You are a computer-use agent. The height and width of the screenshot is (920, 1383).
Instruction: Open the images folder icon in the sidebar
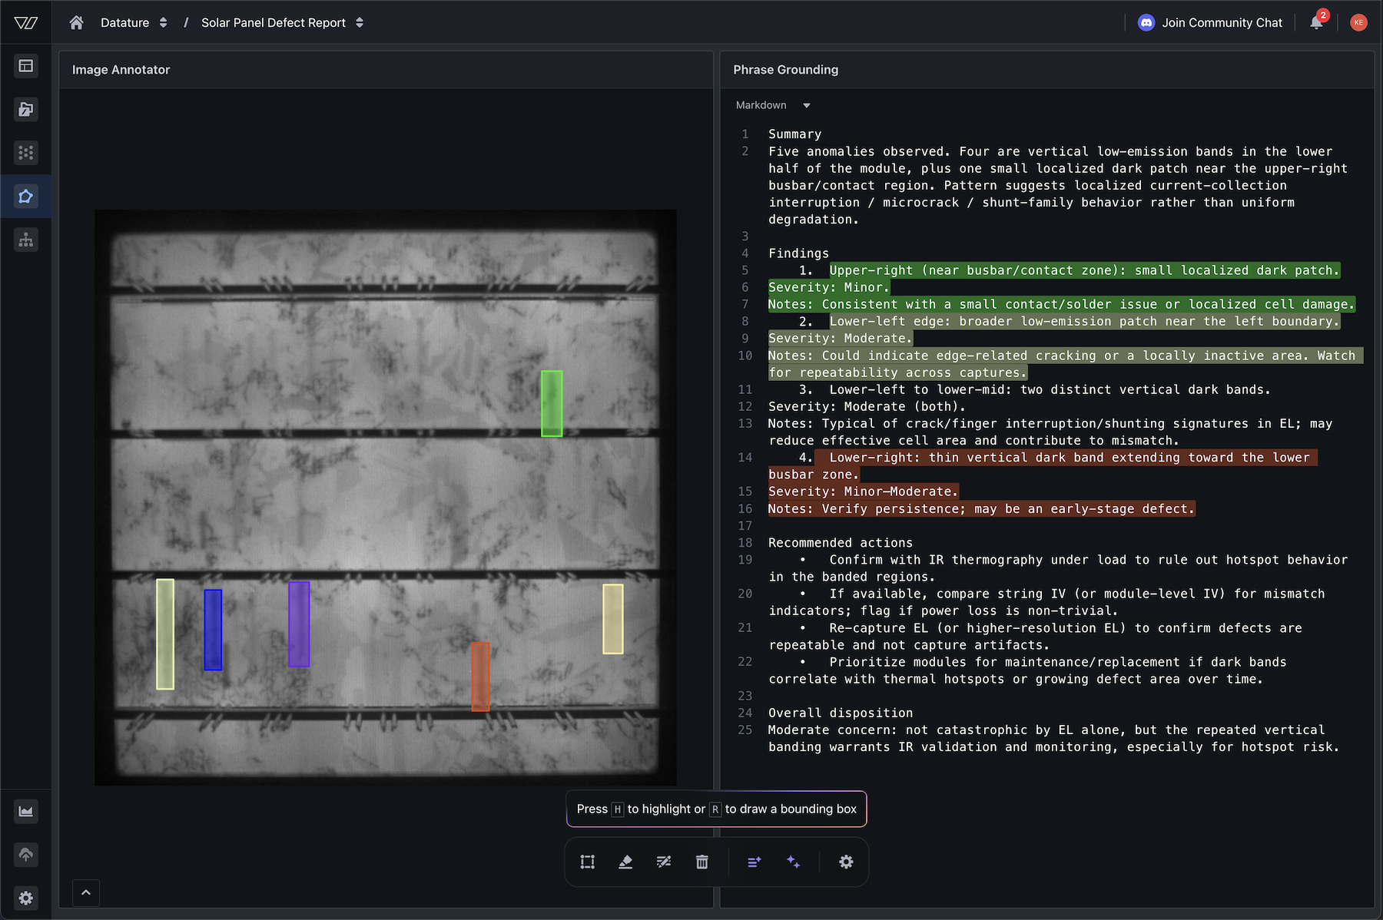point(25,110)
